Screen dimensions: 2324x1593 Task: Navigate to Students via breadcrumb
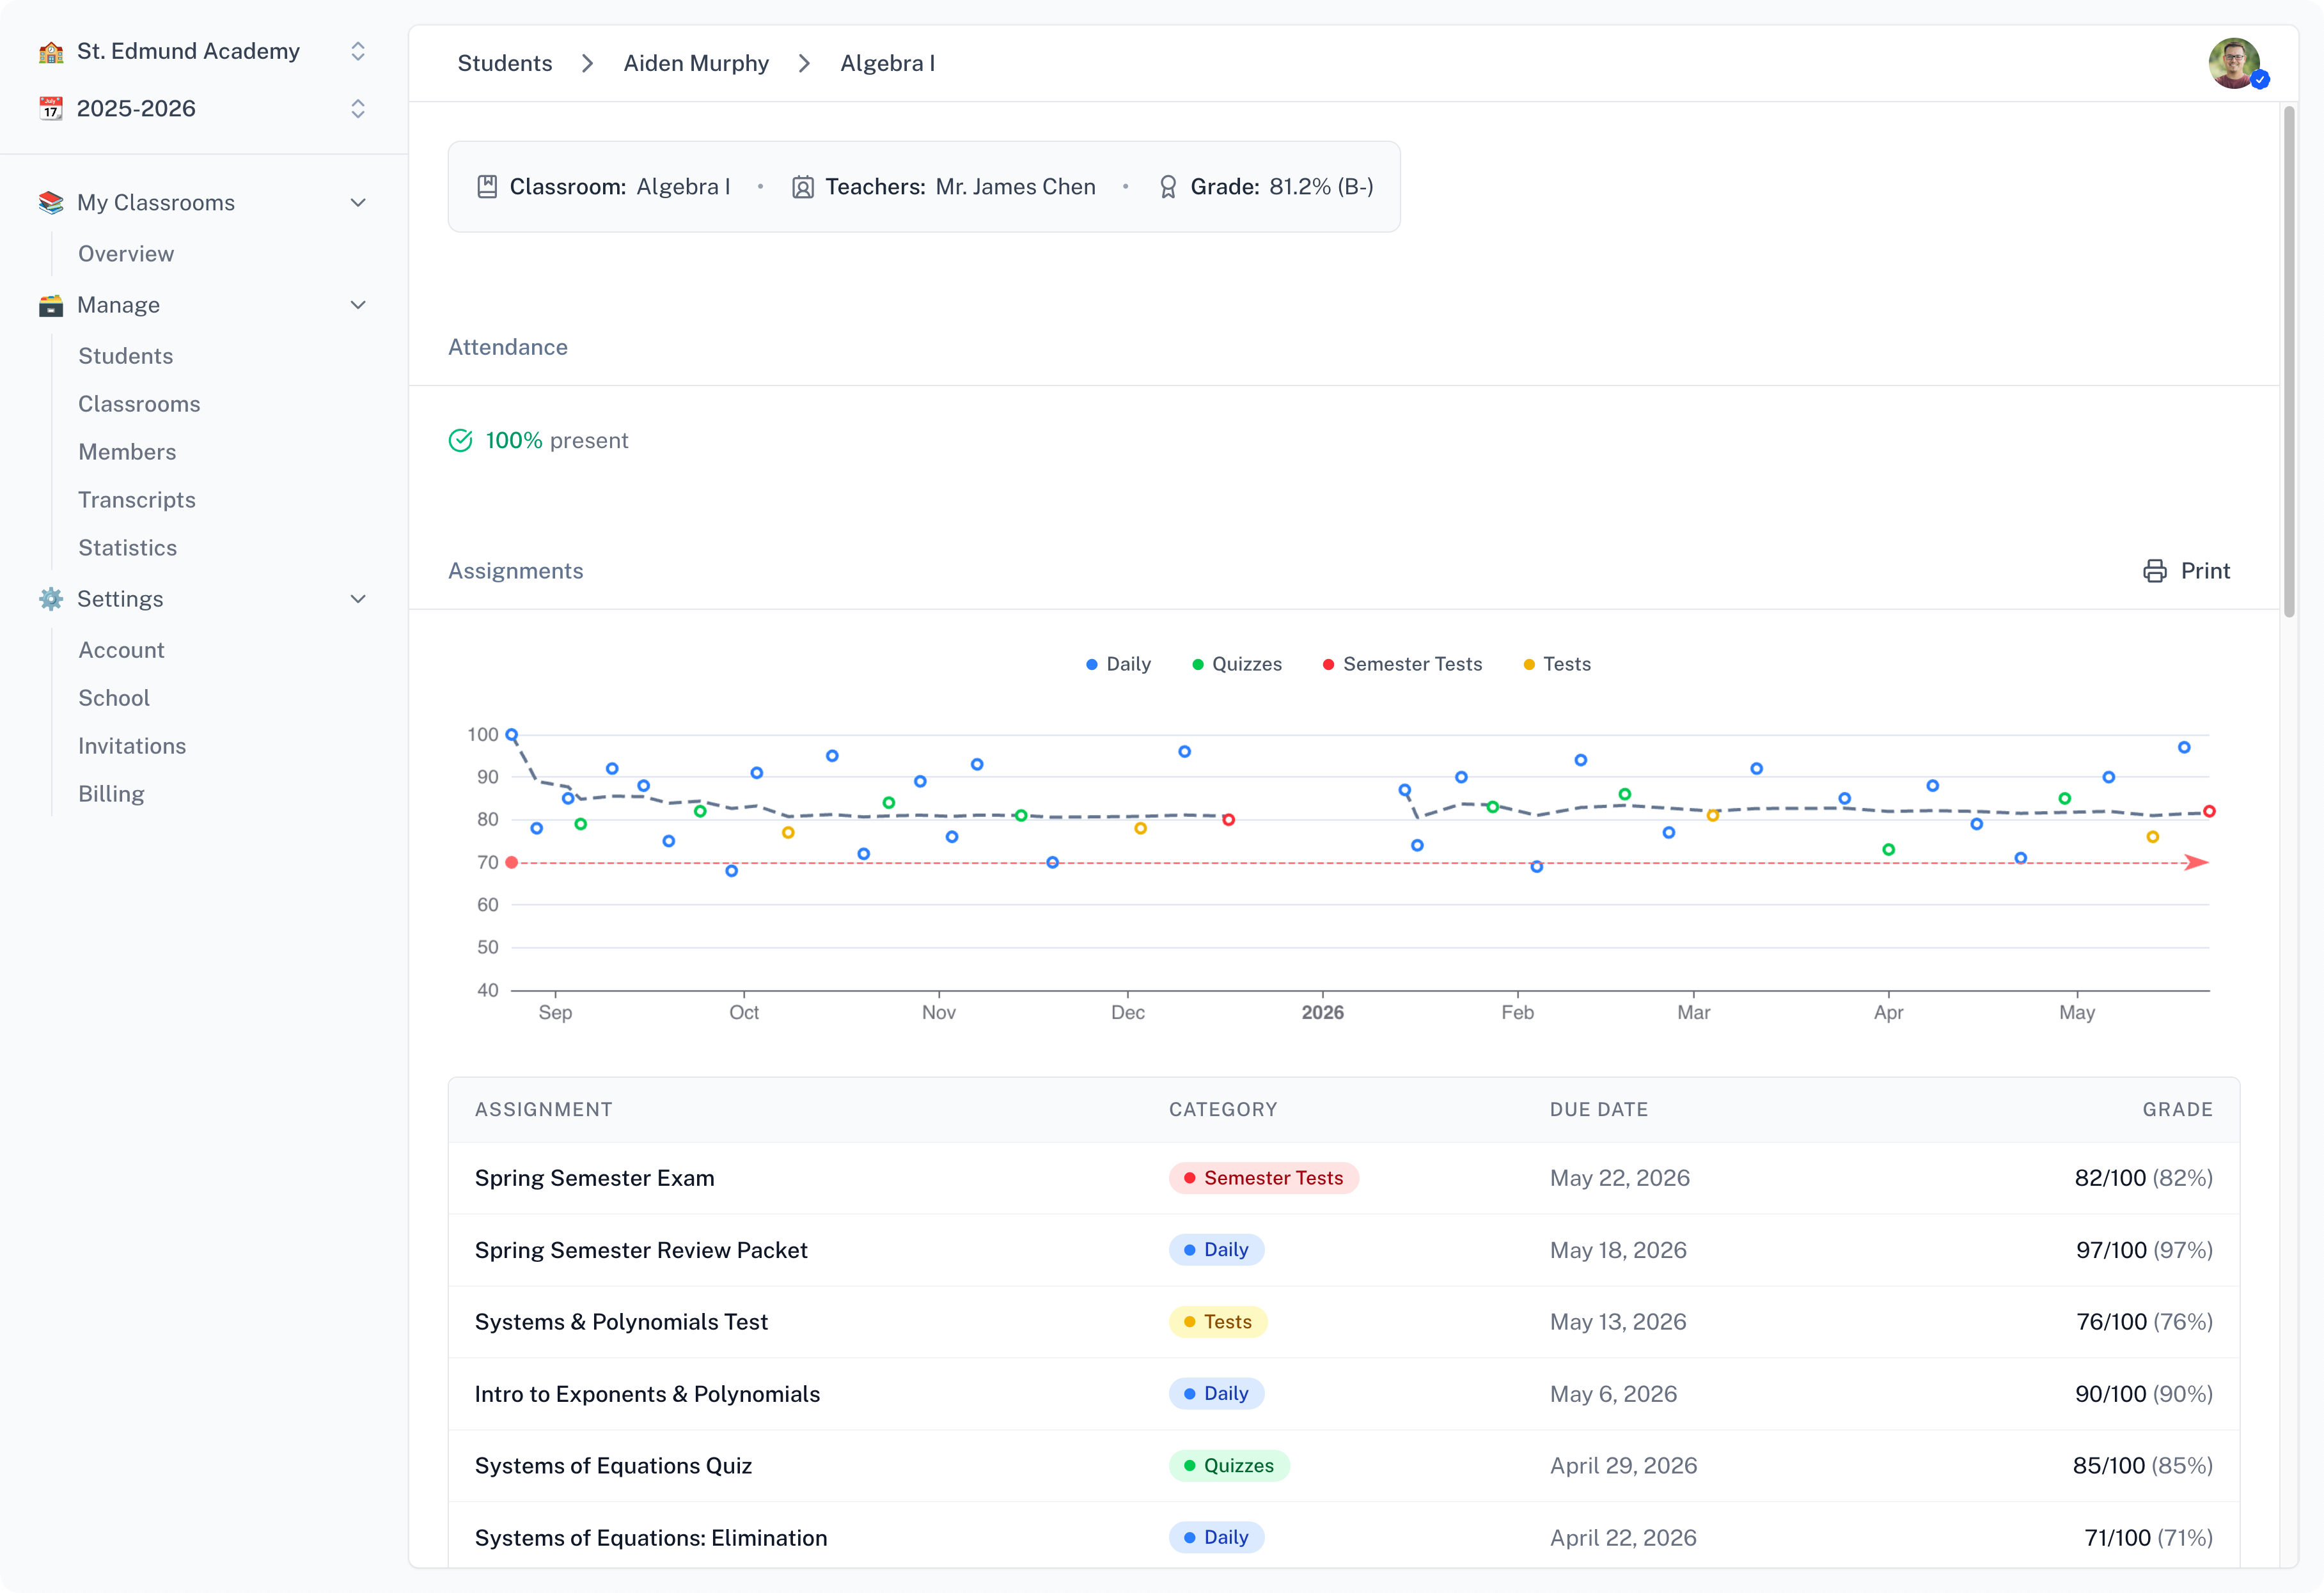coord(505,62)
